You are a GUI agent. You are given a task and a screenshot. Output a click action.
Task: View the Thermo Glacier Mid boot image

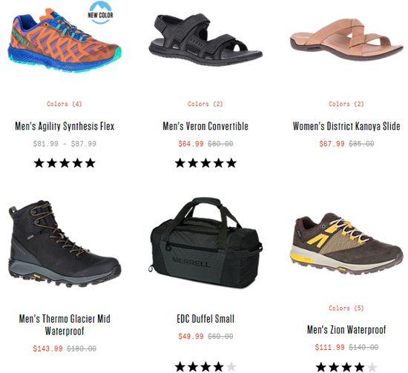coord(65,244)
